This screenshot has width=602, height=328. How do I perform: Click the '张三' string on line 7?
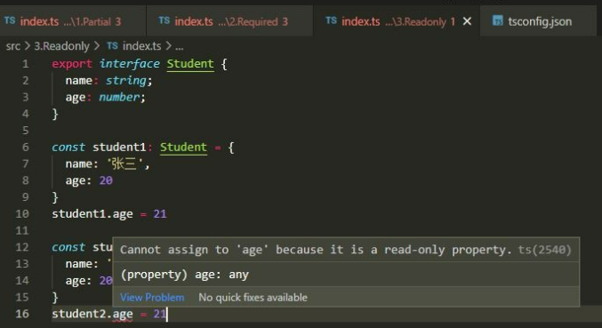coord(125,164)
